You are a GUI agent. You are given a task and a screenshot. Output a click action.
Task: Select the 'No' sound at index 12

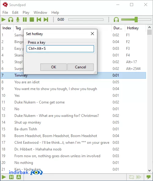point(73,109)
